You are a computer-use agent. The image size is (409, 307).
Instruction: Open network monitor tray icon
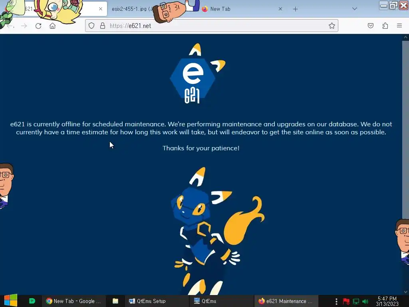(356, 301)
